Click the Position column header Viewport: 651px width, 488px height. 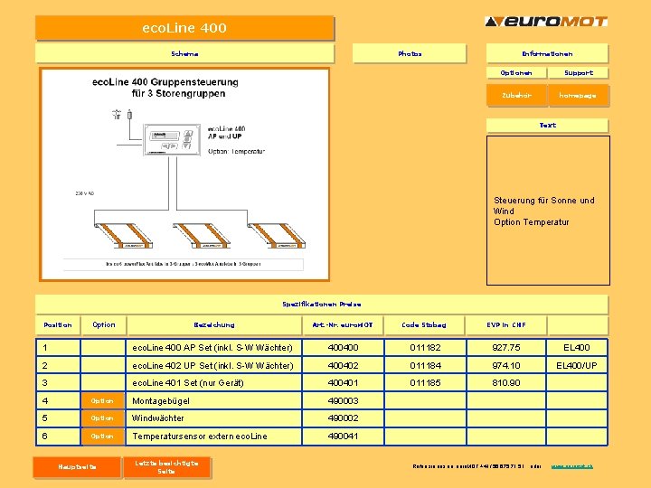58,325
